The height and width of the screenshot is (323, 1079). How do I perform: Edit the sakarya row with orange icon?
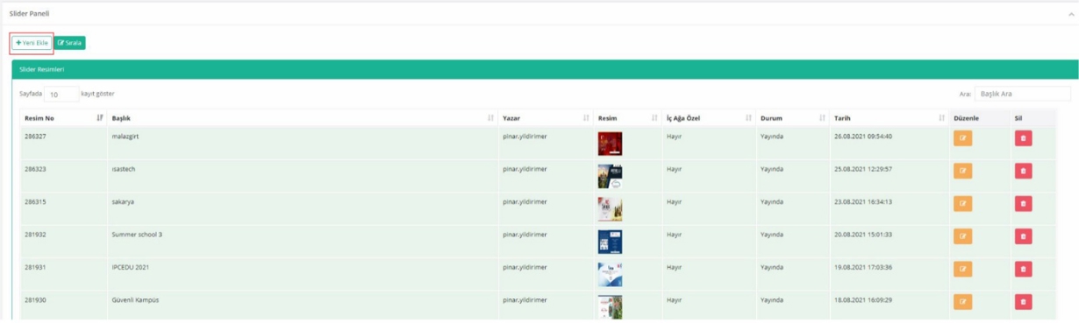962,203
